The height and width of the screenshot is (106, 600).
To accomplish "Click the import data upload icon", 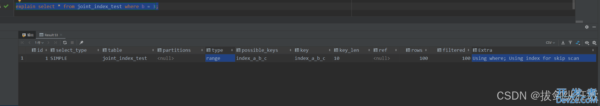I will 570,43.
